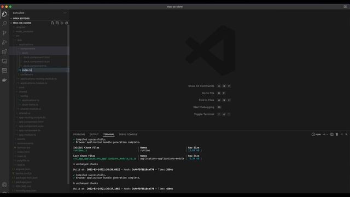
Task: Open the Extensions view
Action: click(x=4, y=51)
